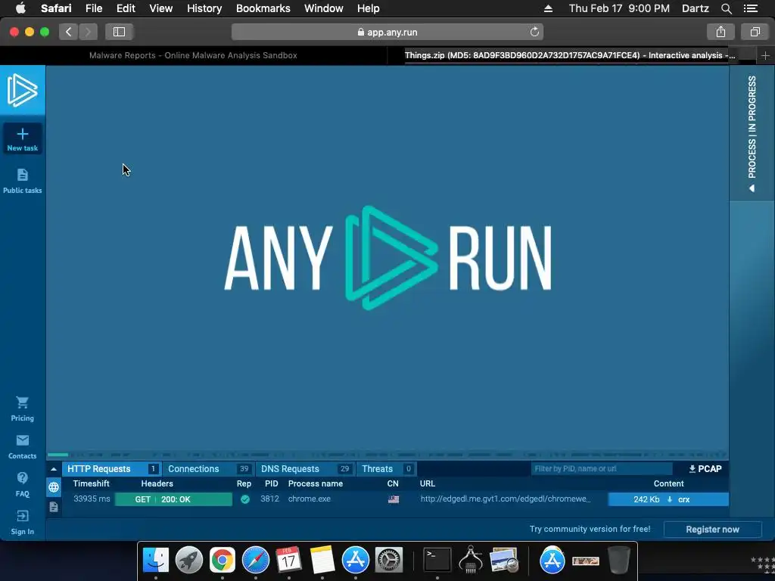Viewport: 775px width, 581px height.
Task: Open Calendar from the Dock
Action: point(288,561)
